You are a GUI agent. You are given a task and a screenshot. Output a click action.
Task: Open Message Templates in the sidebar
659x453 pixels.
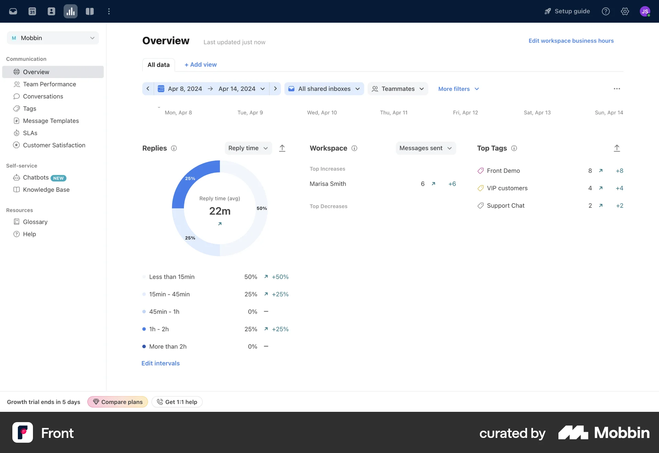click(50, 121)
